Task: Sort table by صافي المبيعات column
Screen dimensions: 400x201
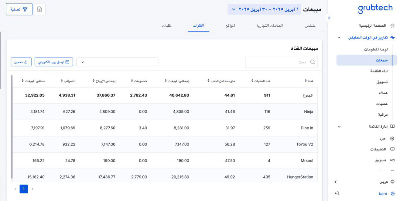Action: (33, 81)
